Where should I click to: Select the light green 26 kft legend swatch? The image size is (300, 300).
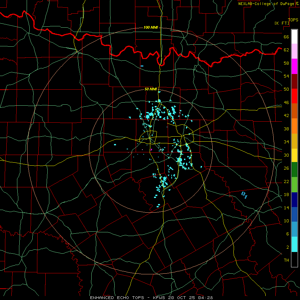coord(294,185)
